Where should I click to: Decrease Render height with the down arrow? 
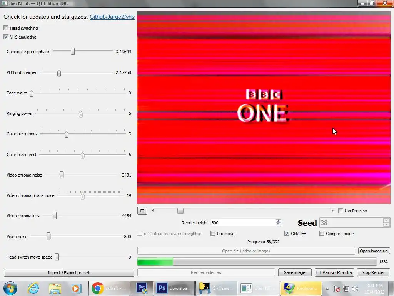(x=278, y=224)
